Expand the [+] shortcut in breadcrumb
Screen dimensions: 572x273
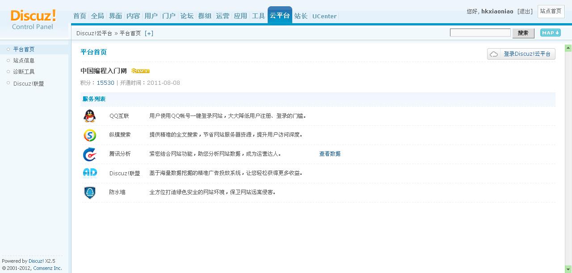149,33
